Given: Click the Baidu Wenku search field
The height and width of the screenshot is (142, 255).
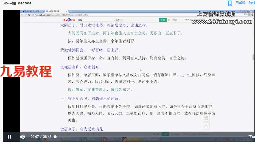Looking at the screenshot, I should [x=96, y=20].
